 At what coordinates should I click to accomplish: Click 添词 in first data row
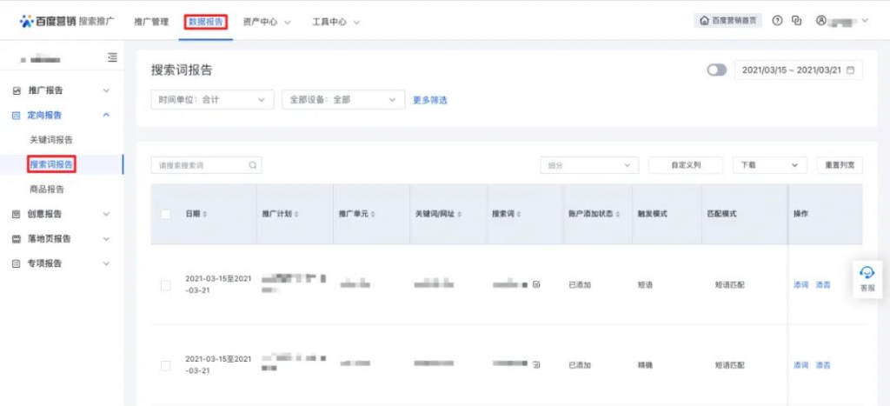pyautogui.click(x=800, y=285)
